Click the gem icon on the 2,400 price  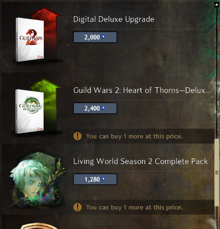(103, 108)
